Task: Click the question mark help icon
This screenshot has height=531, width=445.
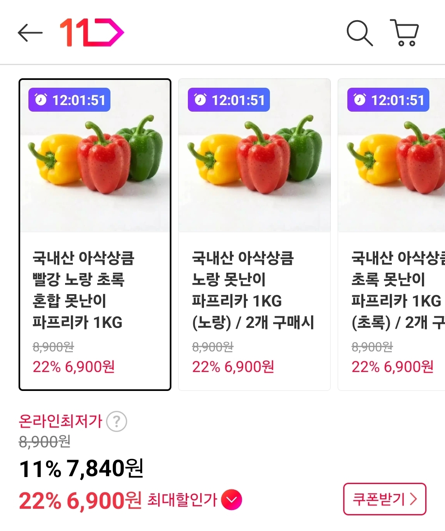Action: coord(117,421)
